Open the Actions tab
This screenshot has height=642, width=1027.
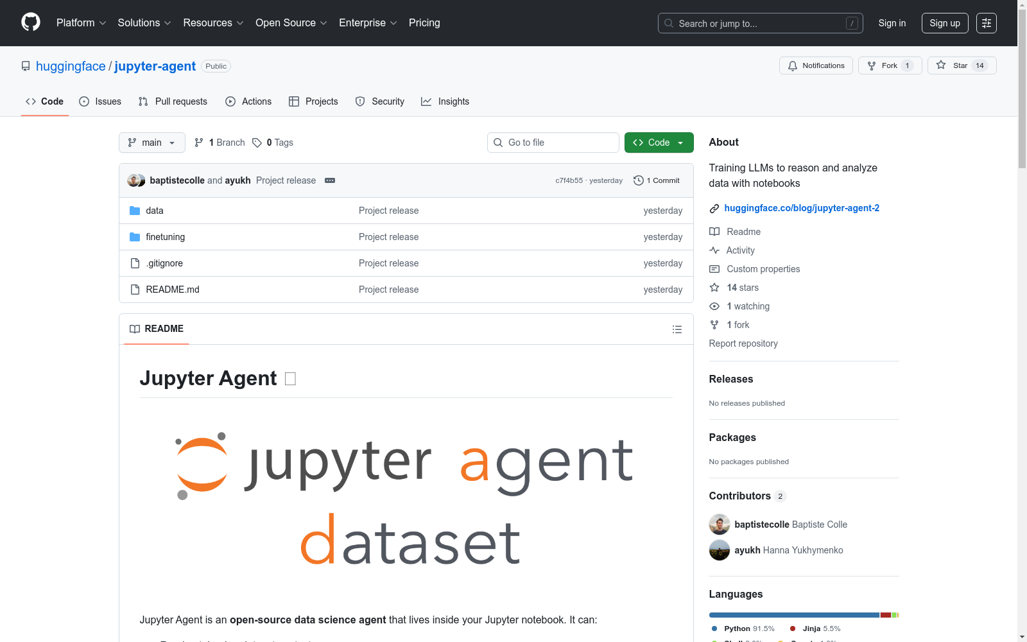coord(248,101)
